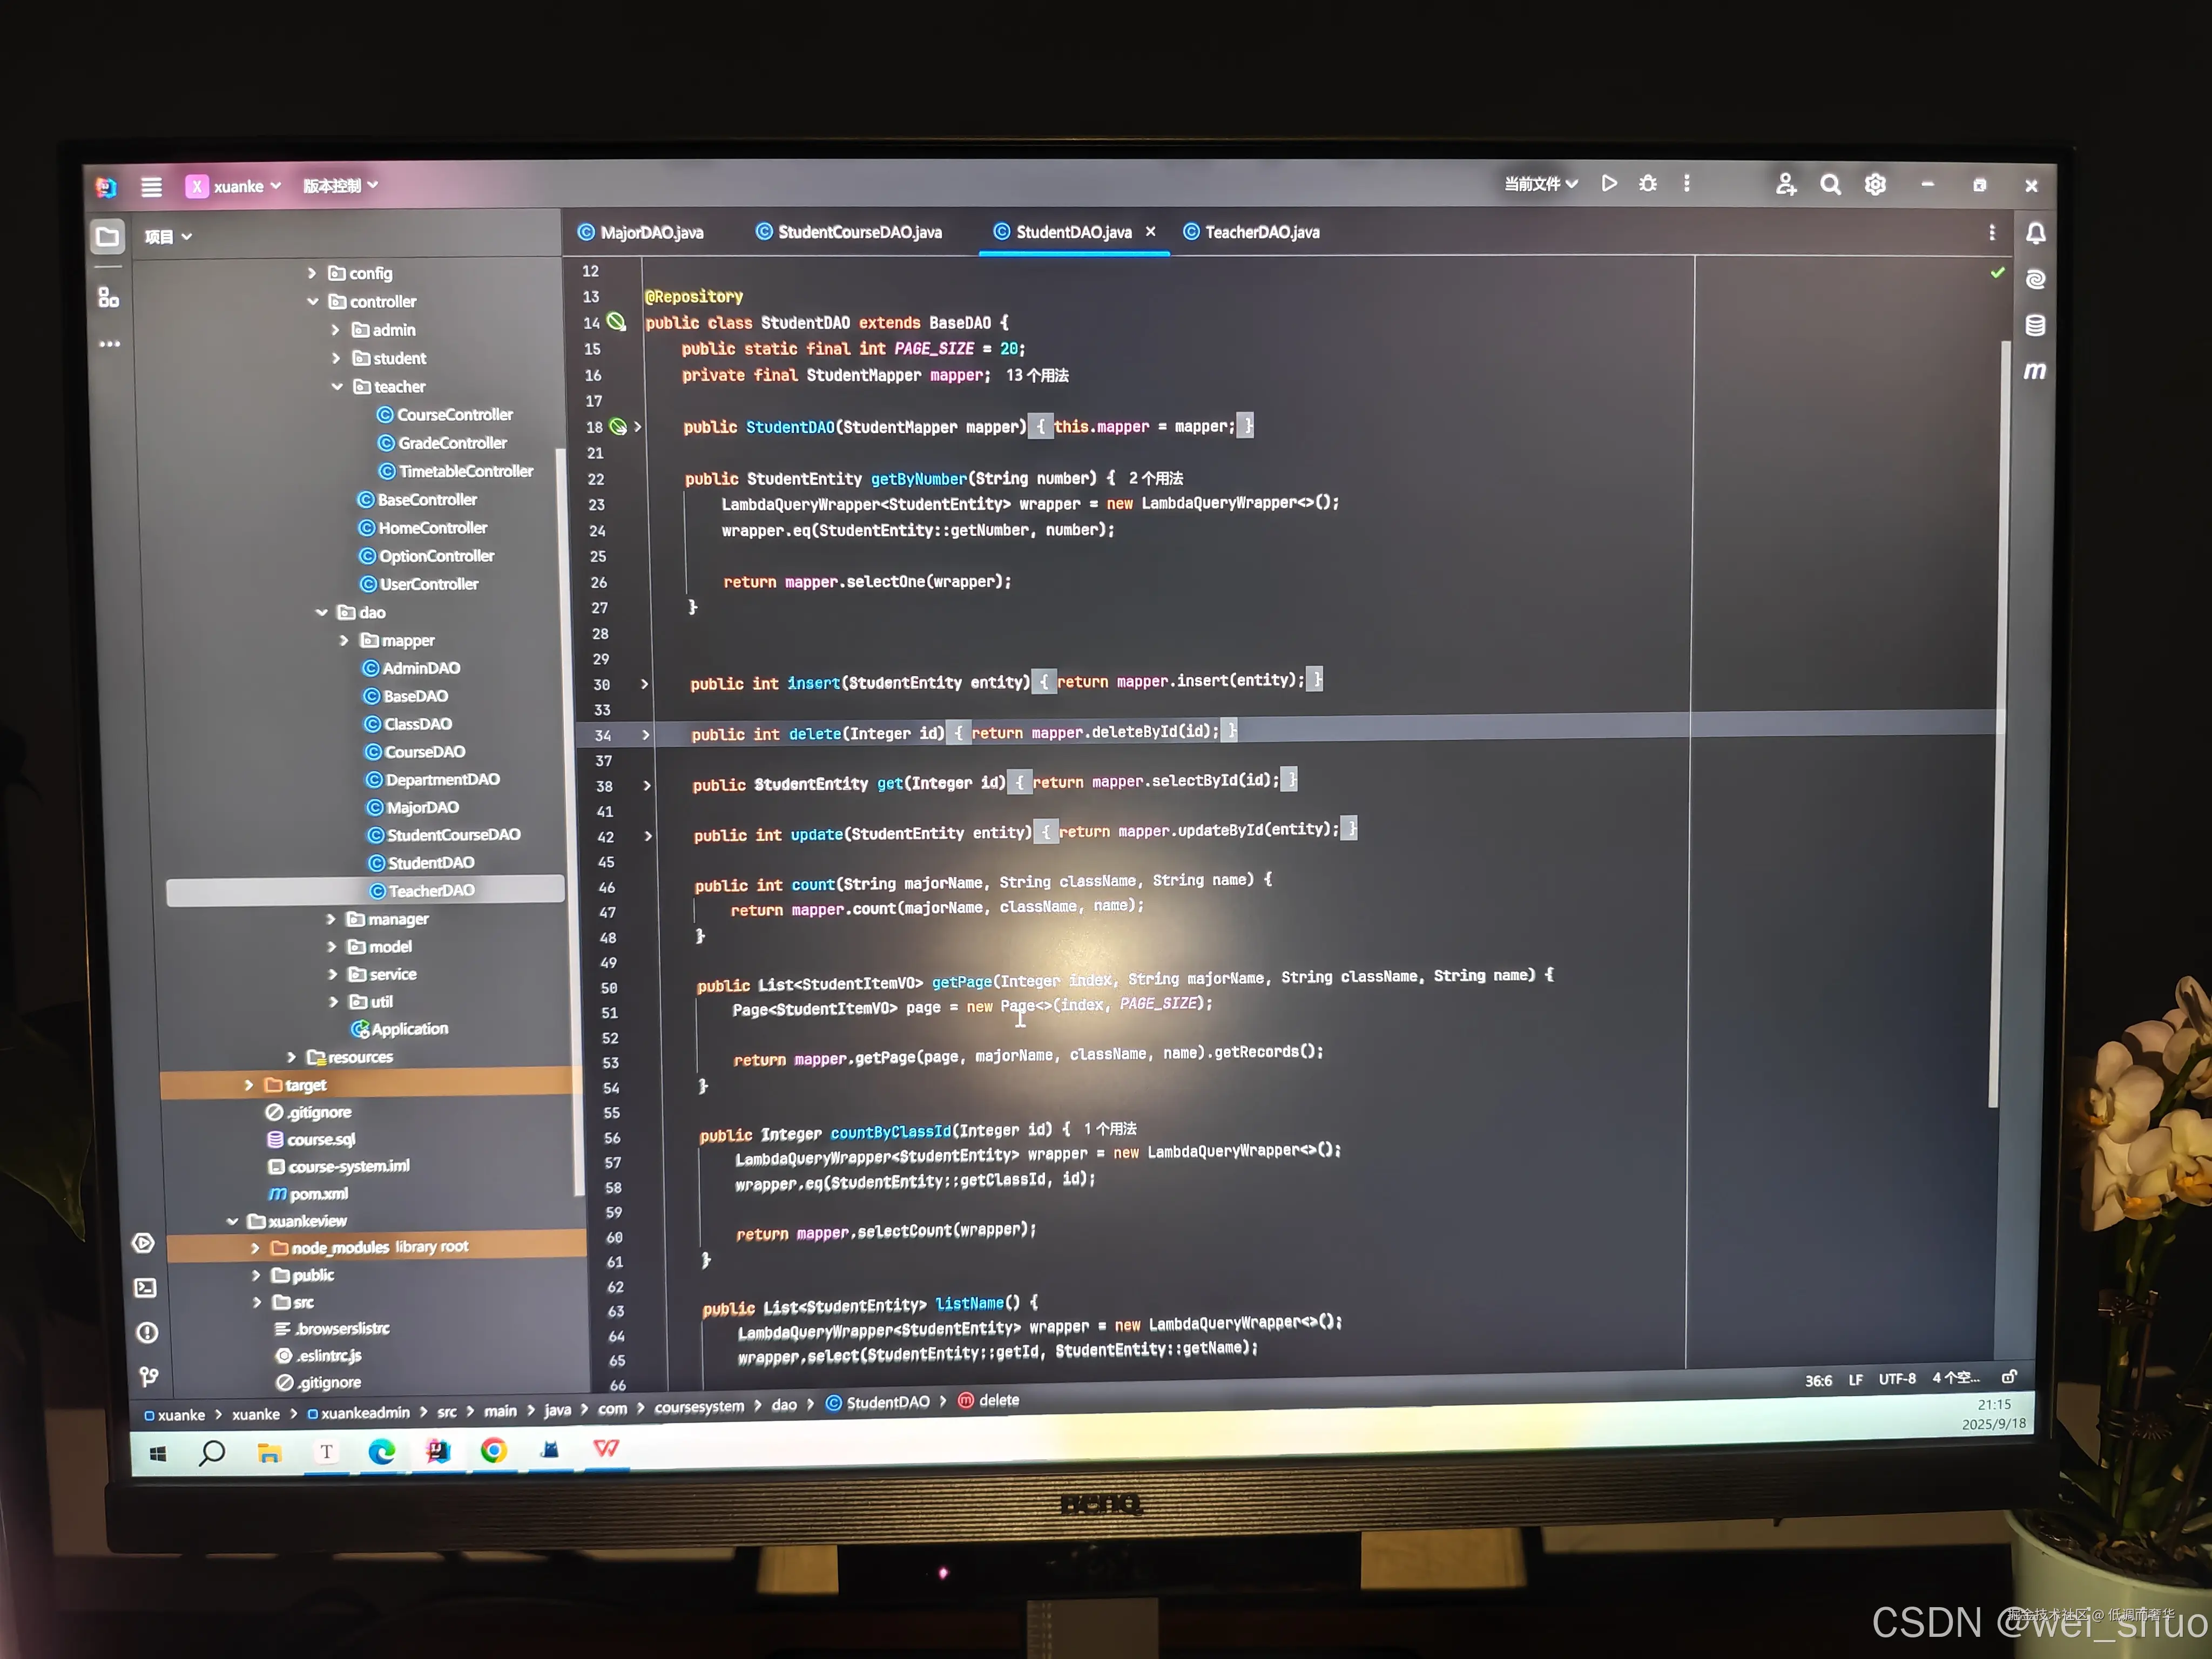Unfold the insert method at line 30
2212x1659 pixels.
pyautogui.click(x=644, y=684)
